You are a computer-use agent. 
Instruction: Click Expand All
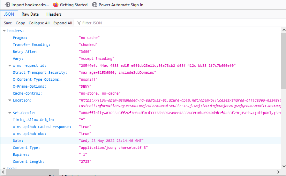coord(63,23)
